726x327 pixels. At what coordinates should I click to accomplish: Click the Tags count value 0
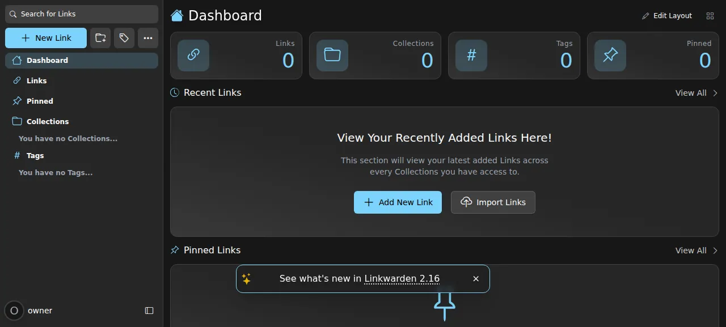click(566, 61)
